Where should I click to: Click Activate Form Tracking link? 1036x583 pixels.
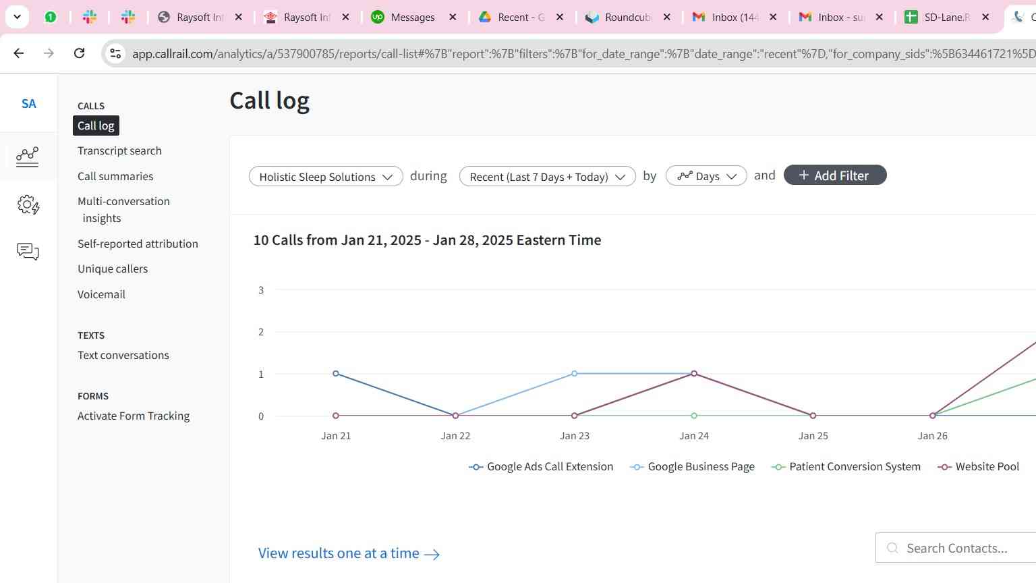[134, 416]
